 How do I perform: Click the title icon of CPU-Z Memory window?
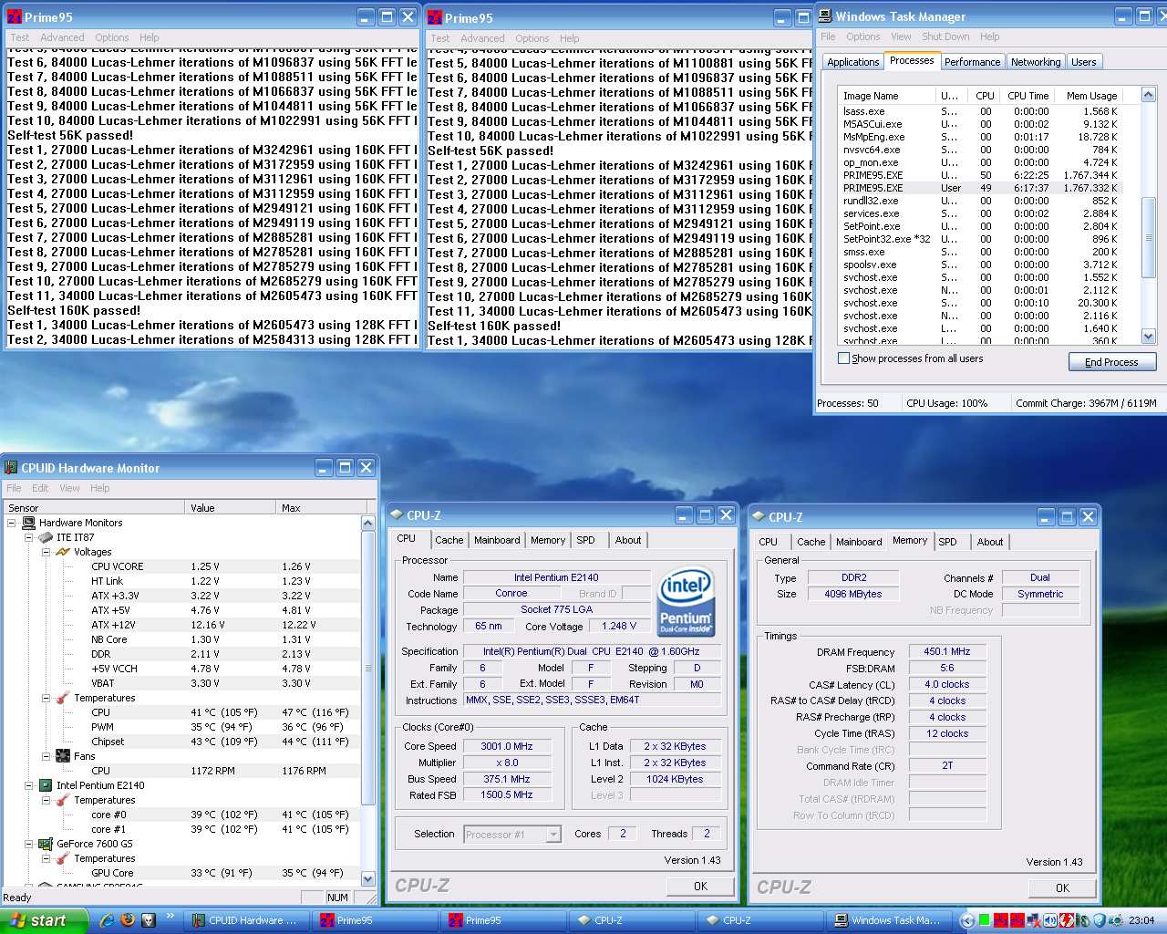pyautogui.click(x=759, y=516)
